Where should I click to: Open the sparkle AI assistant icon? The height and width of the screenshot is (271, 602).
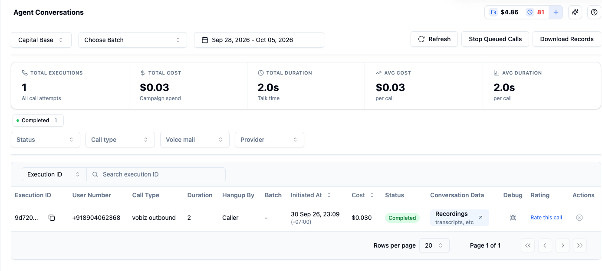click(575, 12)
